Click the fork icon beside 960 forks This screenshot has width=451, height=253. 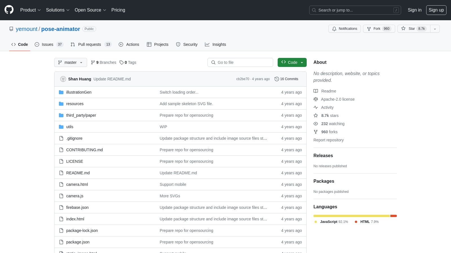[x=316, y=132]
